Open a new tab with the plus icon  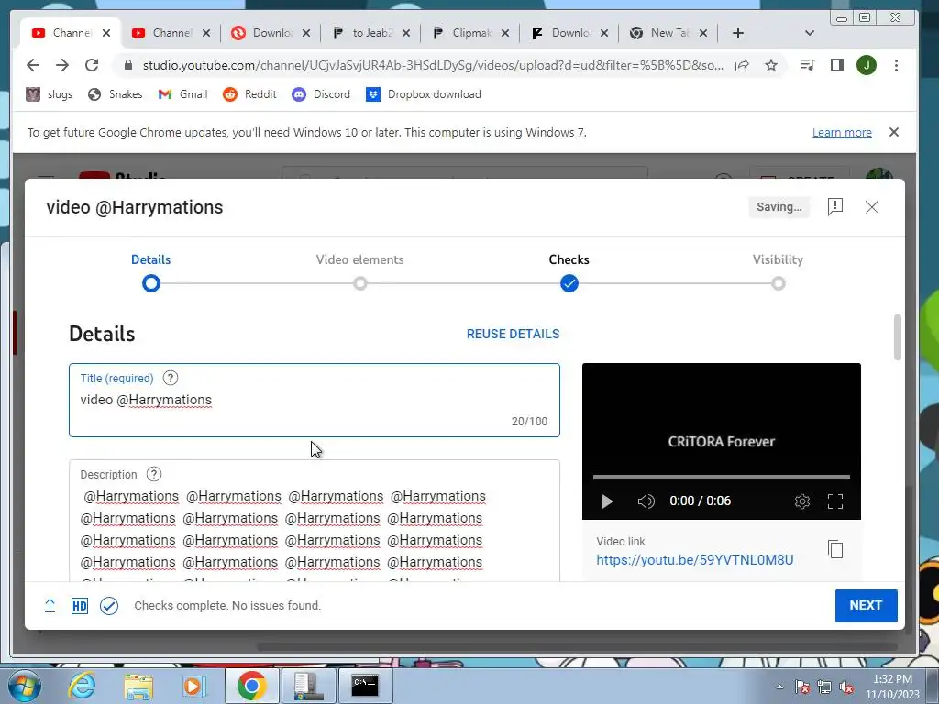(x=738, y=33)
